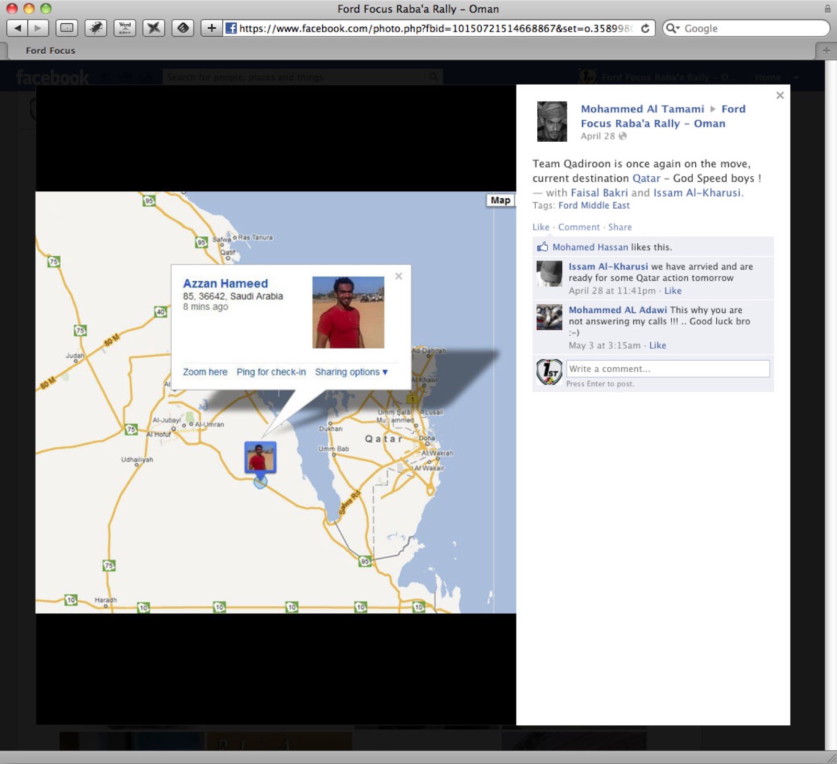
Task: Click the Home link in Facebook header
Action: pyautogui.click(x=768, y=77)
